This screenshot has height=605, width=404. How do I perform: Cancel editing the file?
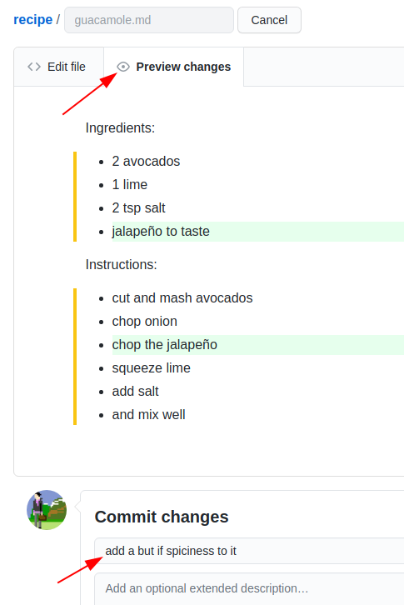[x=269, y=20]
